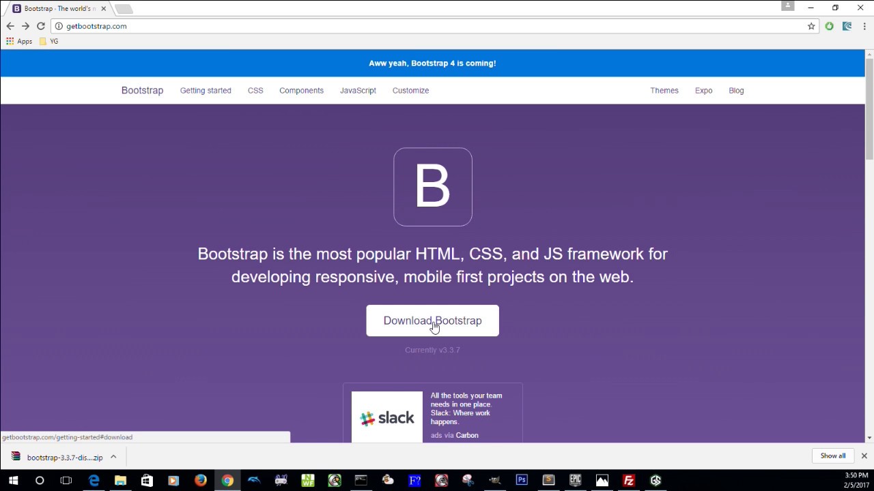Screen dimensions: 874x491
Task: Close the Bootstrap browser tab
Action: [104, 9]
